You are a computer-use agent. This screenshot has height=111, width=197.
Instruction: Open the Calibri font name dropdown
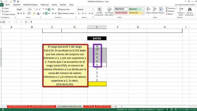[28, 10]
